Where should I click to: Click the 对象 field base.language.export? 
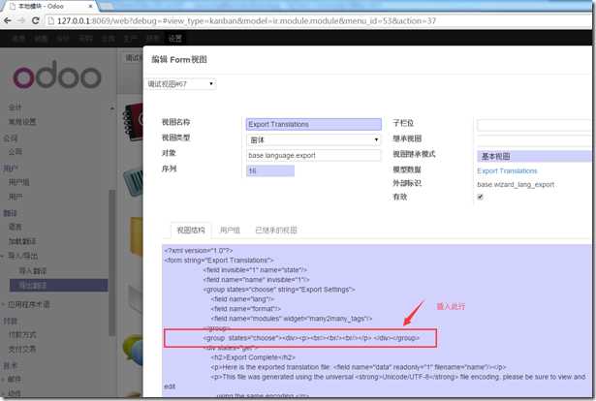[x=314, y=156]
